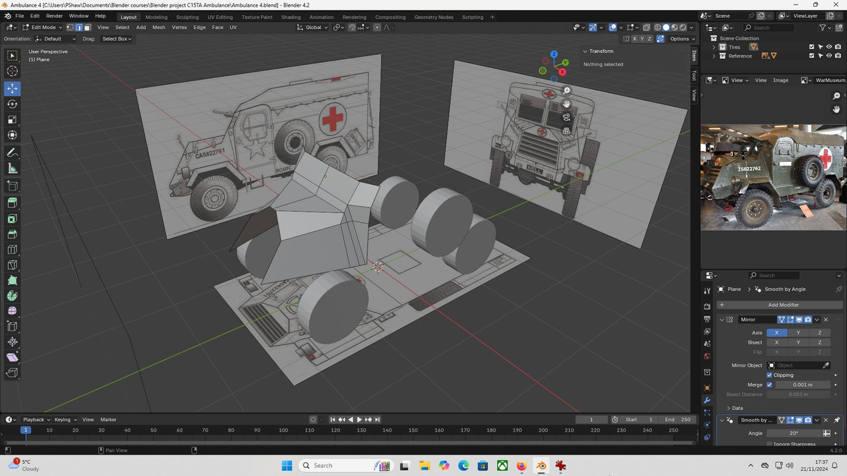Click the Mirror Object eyedropper icon
The width and height of the screenshot is (847, 476).
(x=826, y=366)
